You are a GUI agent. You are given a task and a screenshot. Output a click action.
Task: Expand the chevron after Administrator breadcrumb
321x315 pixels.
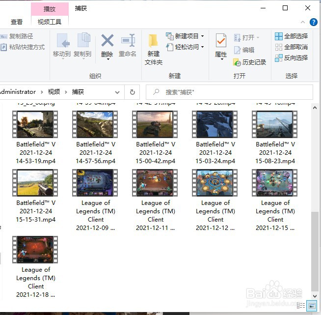coord(42,92)
